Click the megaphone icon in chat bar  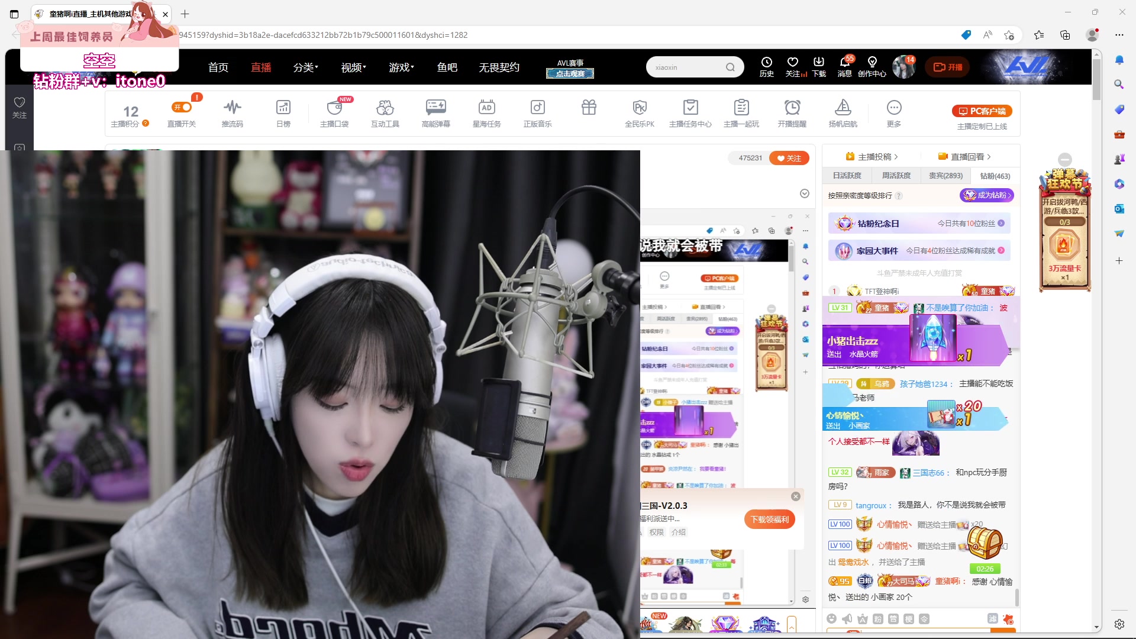pos(847,619)
